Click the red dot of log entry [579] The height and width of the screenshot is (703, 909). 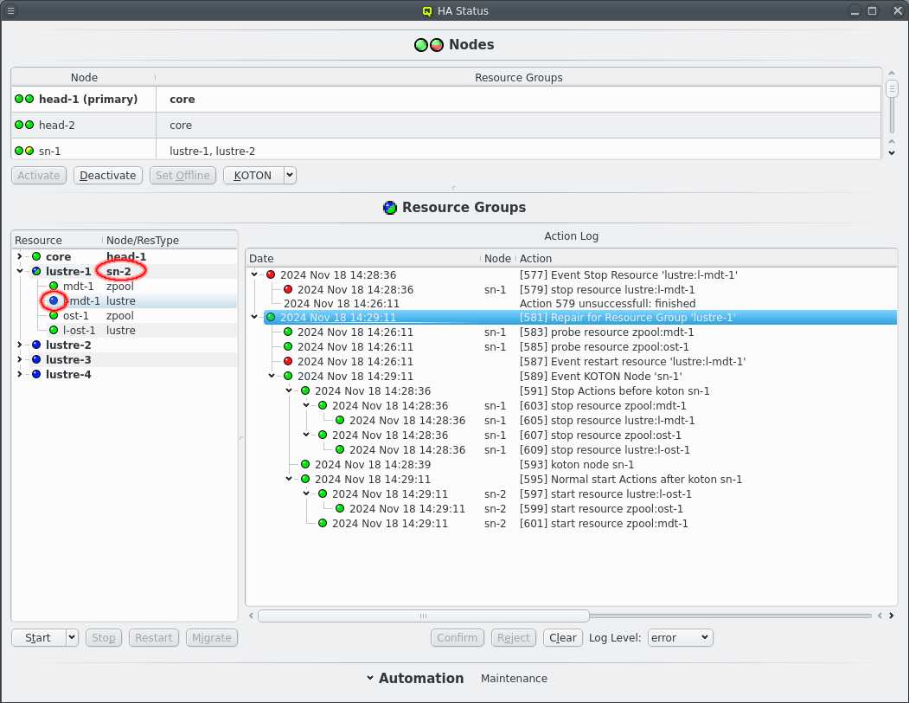[288, 289]
